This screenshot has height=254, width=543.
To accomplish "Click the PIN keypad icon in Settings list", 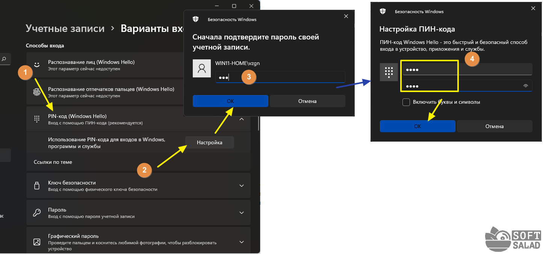I will [37, 119].
